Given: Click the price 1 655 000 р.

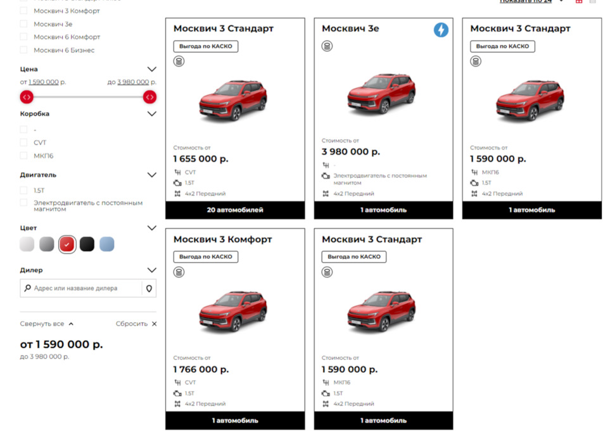Looking at the screenshot, I should click(x=201, y=159).
